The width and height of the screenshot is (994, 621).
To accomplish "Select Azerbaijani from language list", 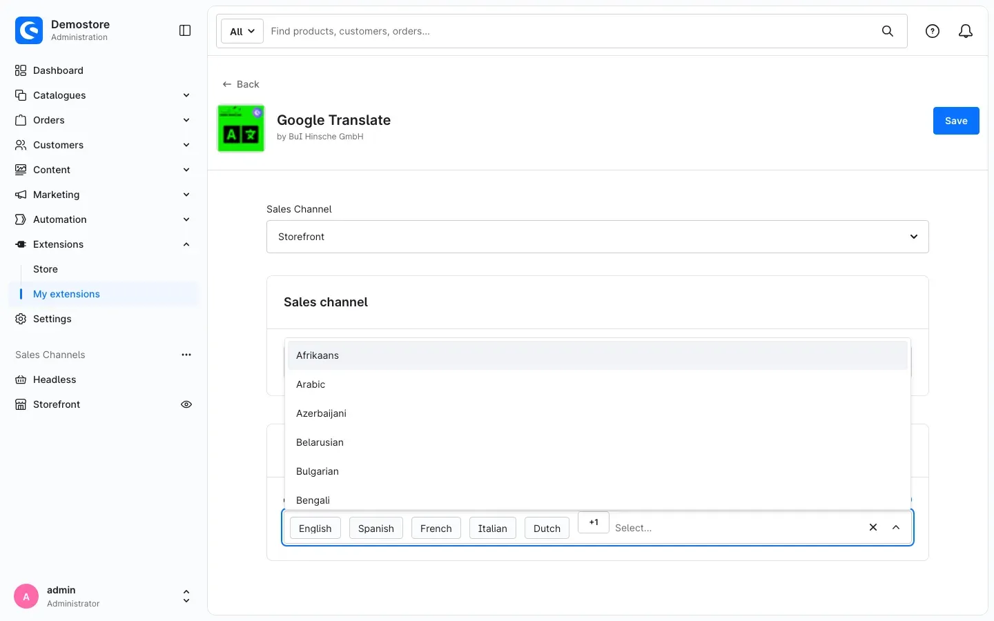I will point(598,413).
